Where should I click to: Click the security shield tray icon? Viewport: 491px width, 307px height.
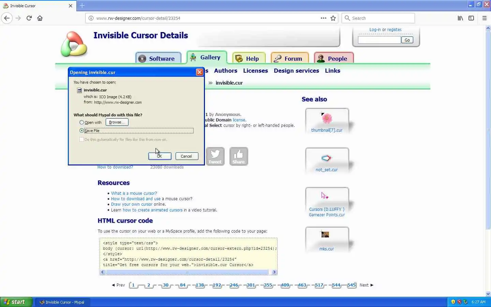[x=453, y=302]
